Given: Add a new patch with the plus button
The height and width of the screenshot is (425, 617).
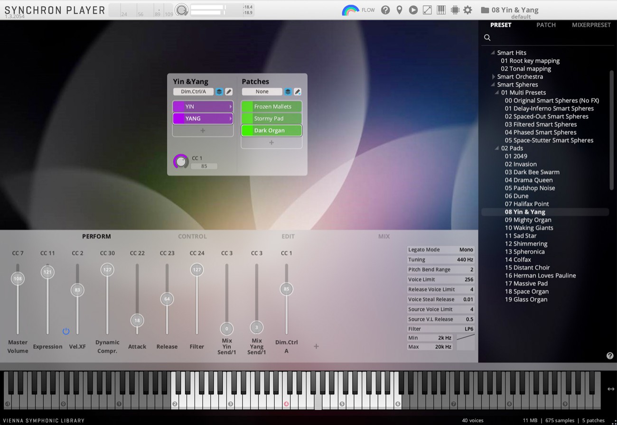Looking at the screenshot, I should [271, 142].
